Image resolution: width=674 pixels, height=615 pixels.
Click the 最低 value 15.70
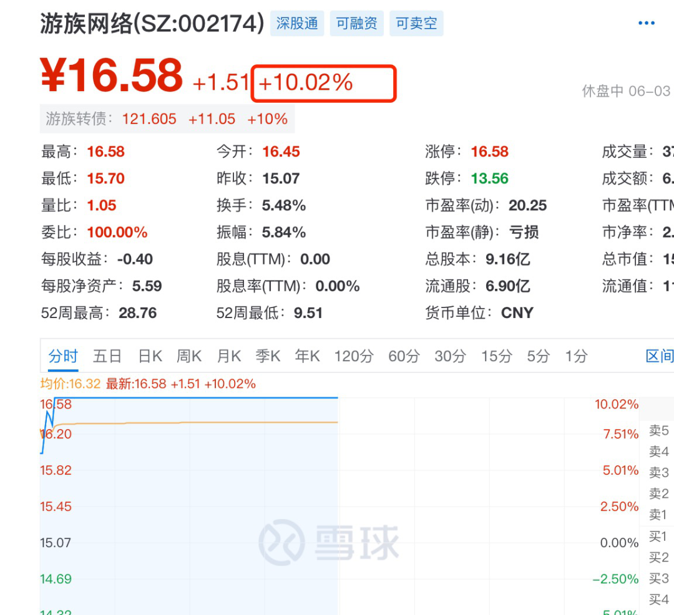coord(105,178)
